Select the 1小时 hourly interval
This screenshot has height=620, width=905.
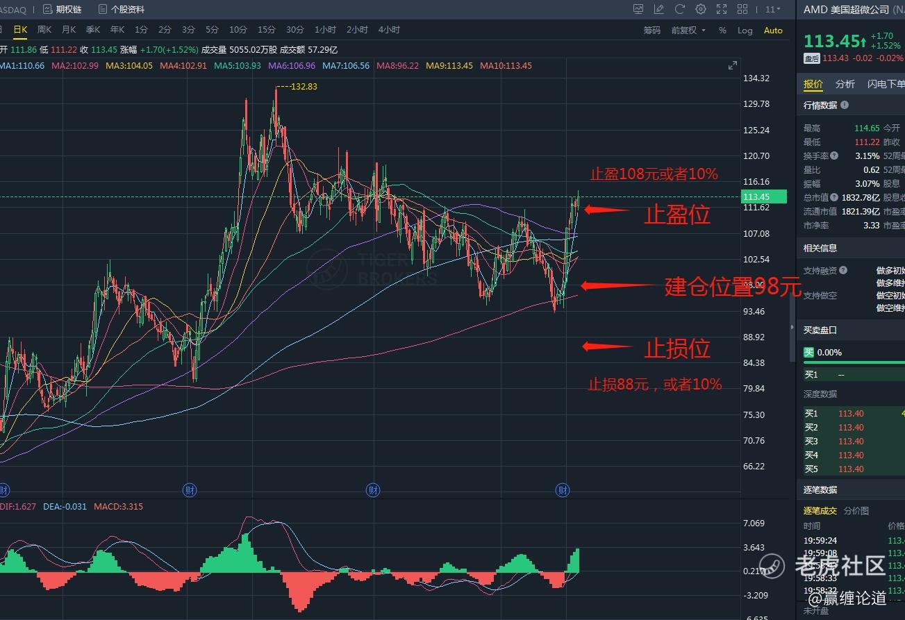point(325,30)
